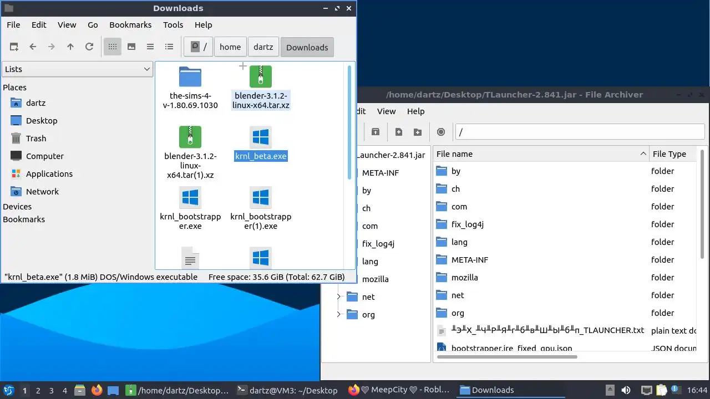Select 'by' folder row in archive file list
This screenshot has width=710, height=399.
click(x=565, y=171)
